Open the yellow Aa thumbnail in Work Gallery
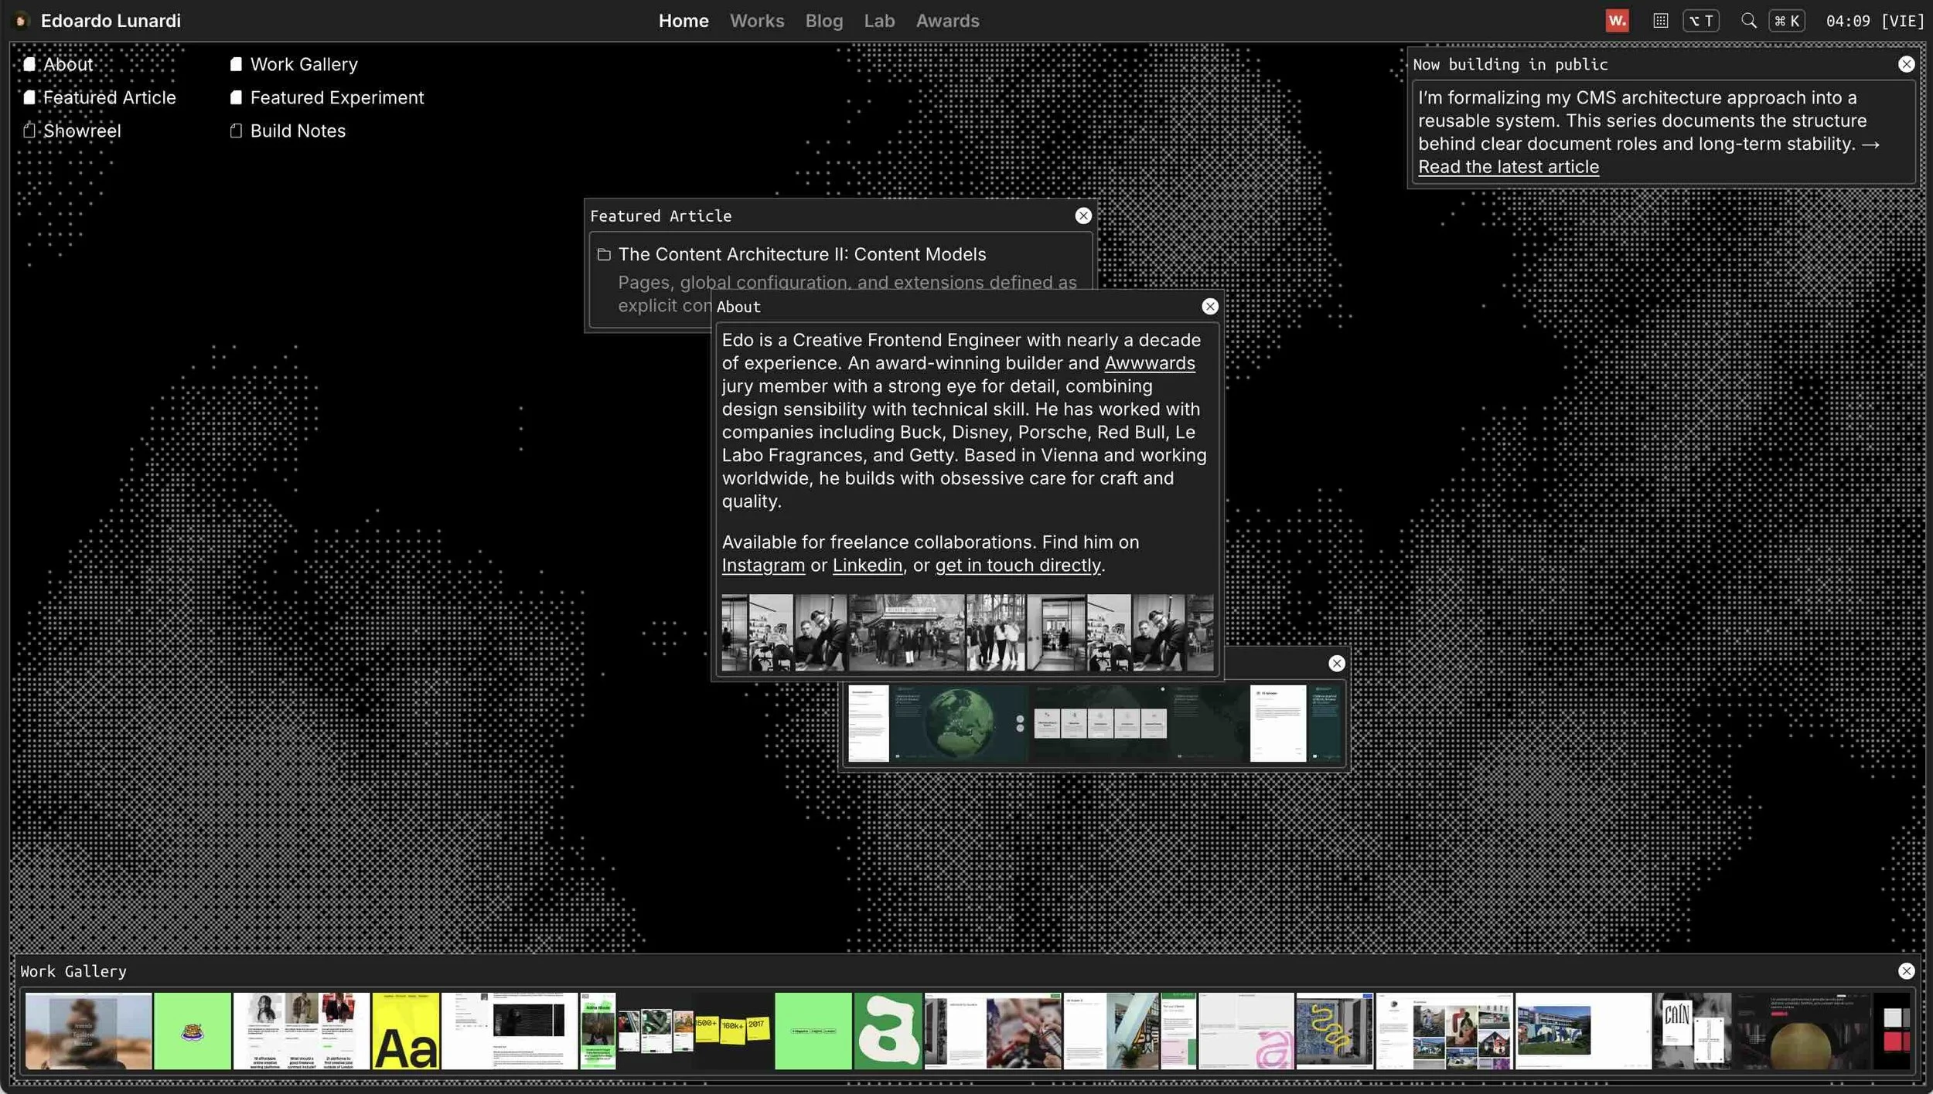 (x=405, y=1031)
